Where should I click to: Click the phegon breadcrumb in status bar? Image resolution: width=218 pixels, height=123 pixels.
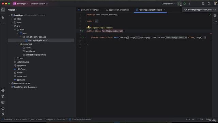49,120
